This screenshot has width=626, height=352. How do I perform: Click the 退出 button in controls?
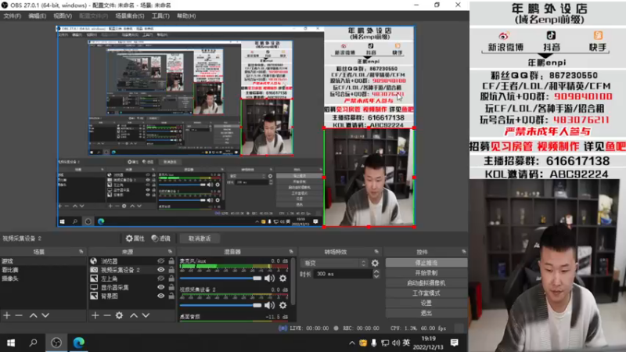426,313
